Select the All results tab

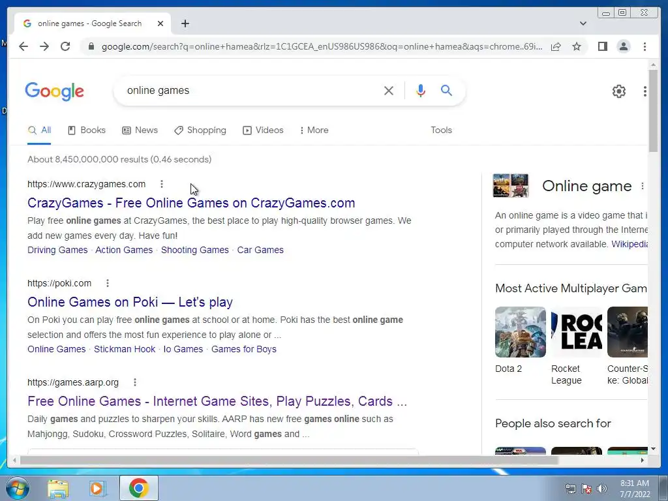tap(39, 130)
